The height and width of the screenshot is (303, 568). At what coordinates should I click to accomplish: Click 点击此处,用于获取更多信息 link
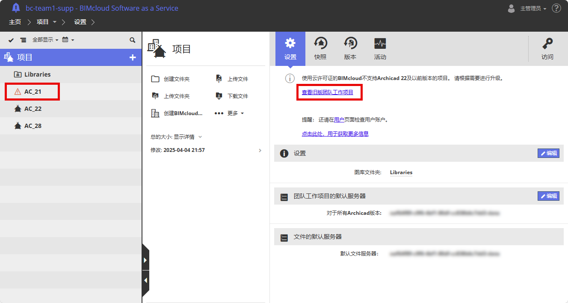point(335,134)
